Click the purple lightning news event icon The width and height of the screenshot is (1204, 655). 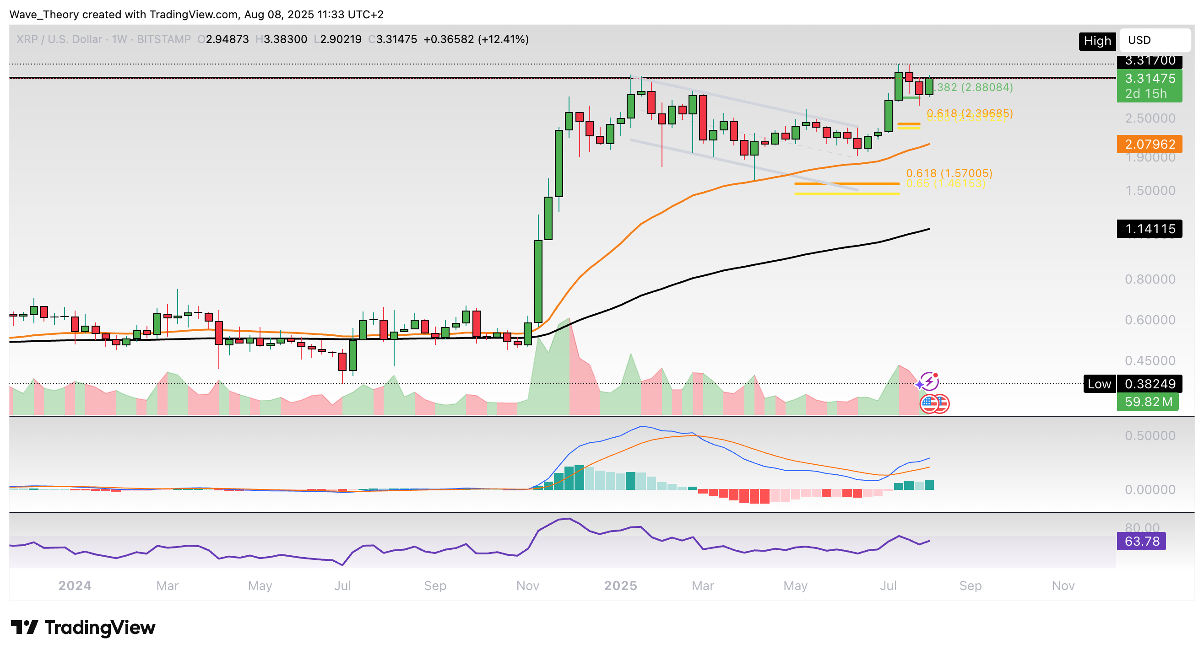tap(929, 381)
